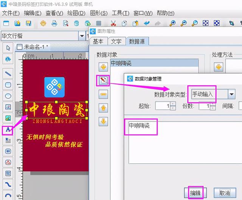Open the 查看(V) menu
Viewport: 242px width, 200px height.
(x=54, y=13)
